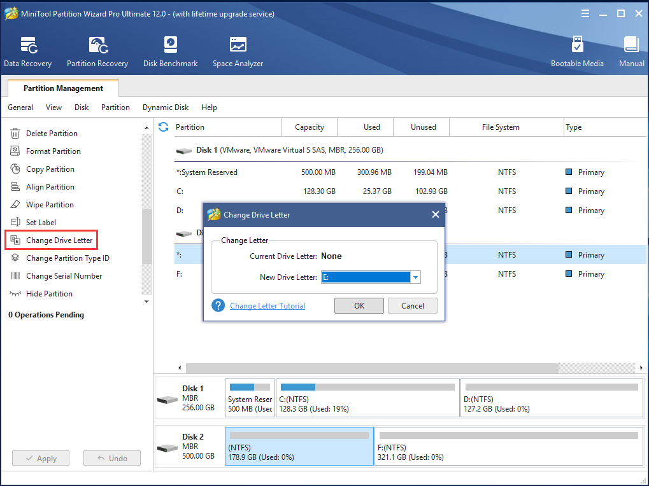Click the Undo button
This screenshot has width=649, height=486.
pos(111,458)
